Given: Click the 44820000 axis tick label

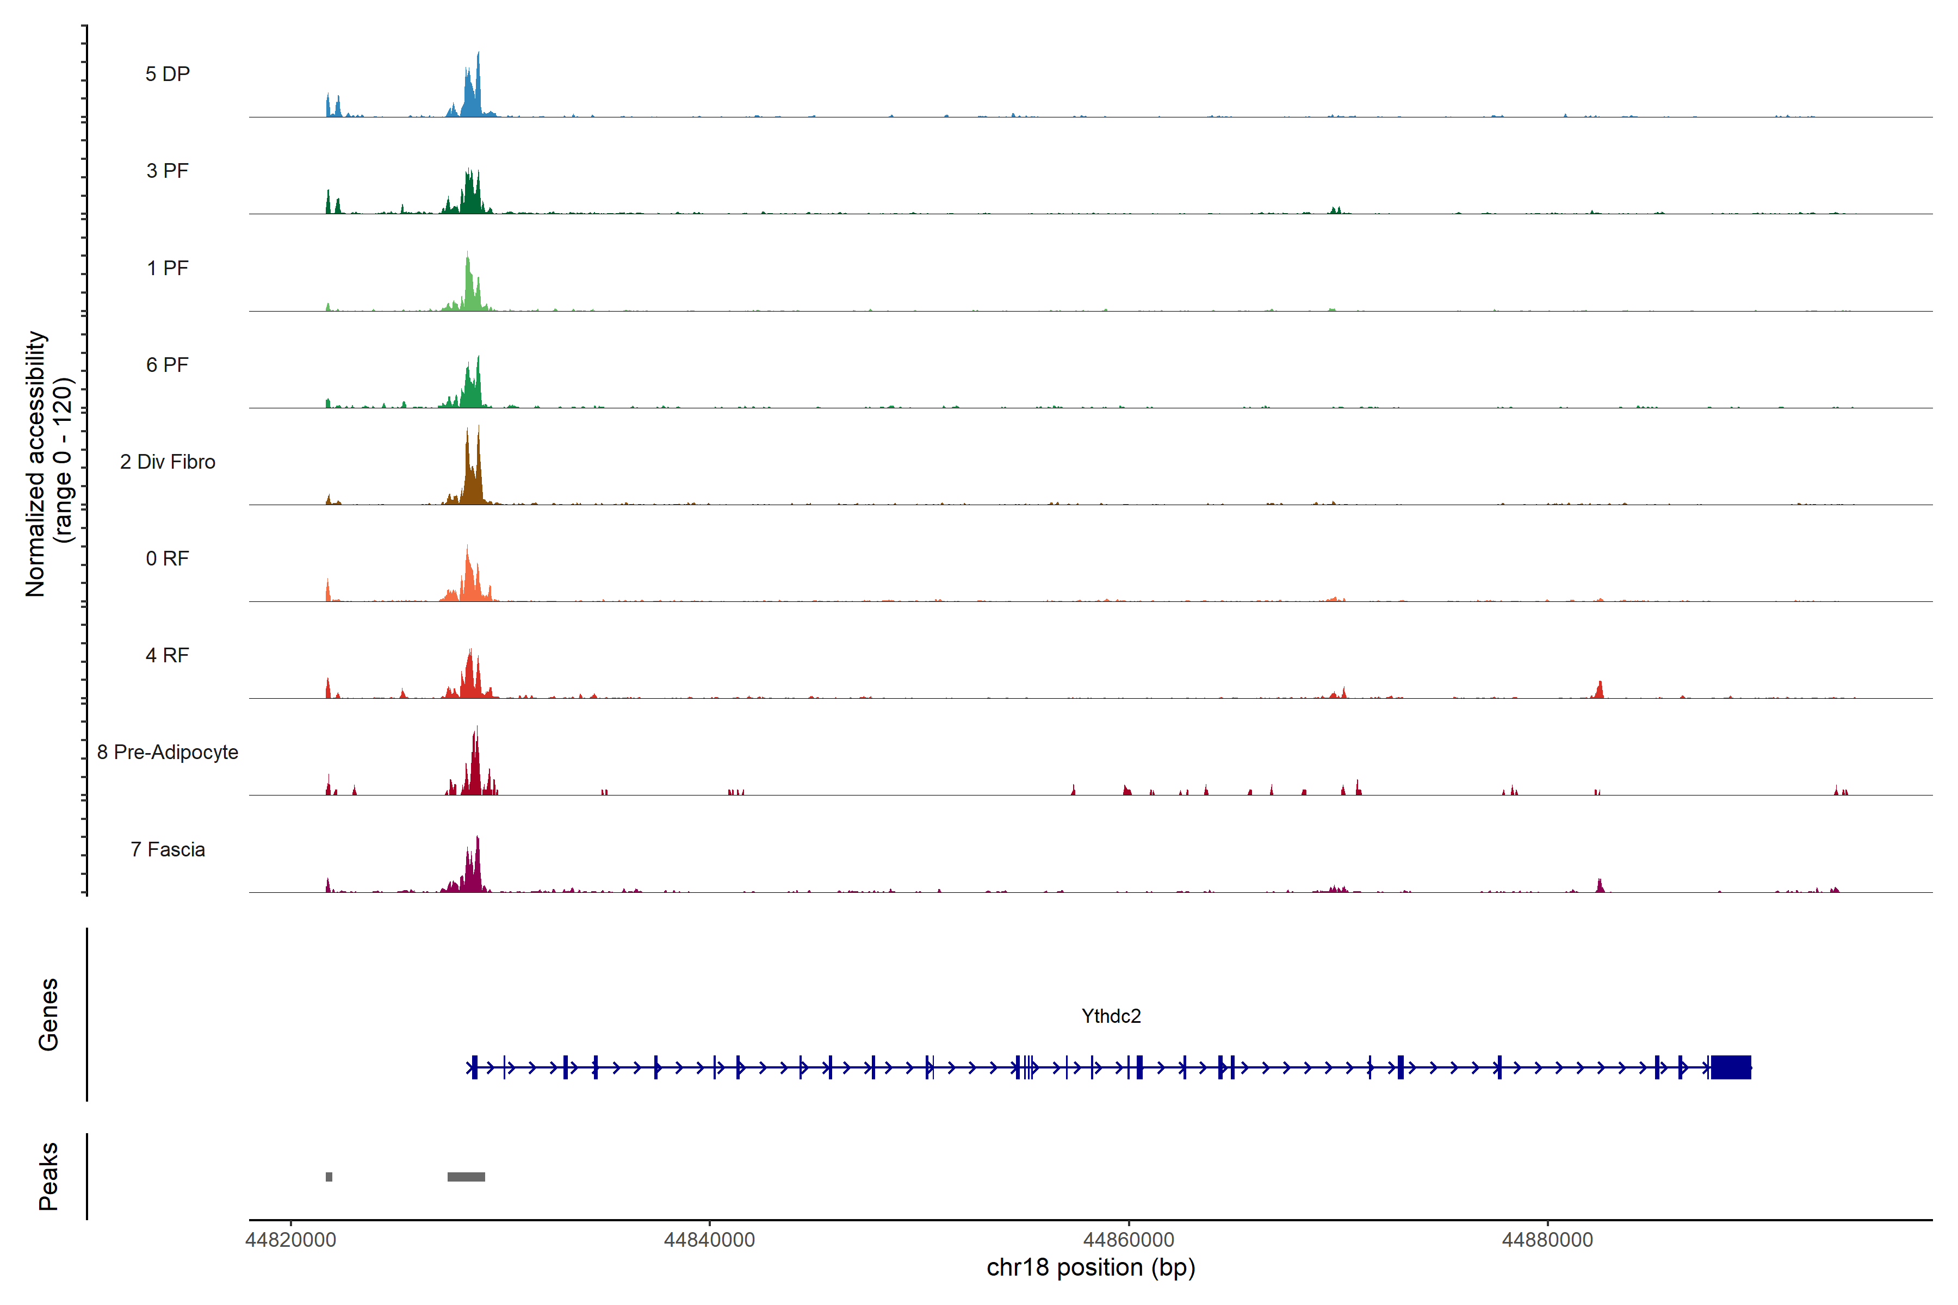Looking at the screenshot, I should pos(290,1240).
